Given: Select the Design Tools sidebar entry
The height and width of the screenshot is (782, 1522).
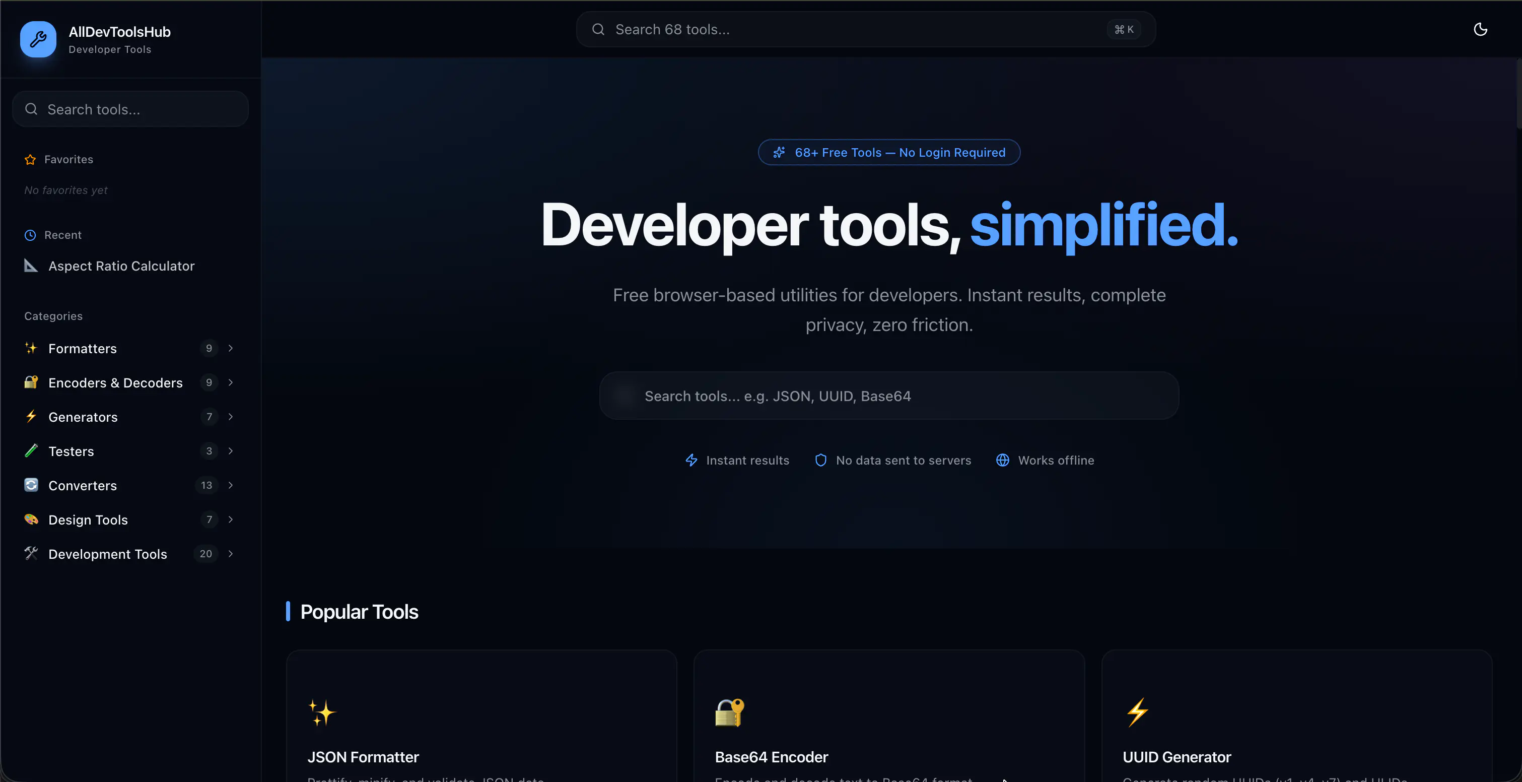Looking at the screenshot, I should [x=88, y=519].
